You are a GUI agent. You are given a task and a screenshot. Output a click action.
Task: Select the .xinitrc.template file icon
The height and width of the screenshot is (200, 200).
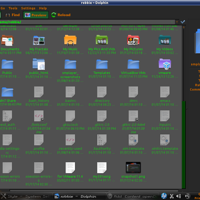point(164,140)
